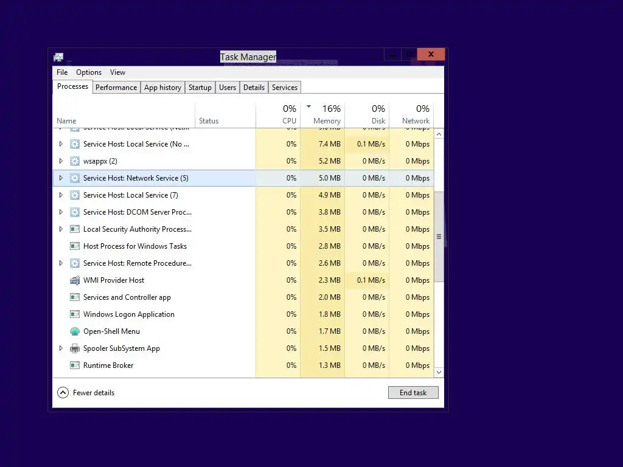This screenshot has width=623, height=467.
Task: Go to the Services tab
Action: (285, 88)
